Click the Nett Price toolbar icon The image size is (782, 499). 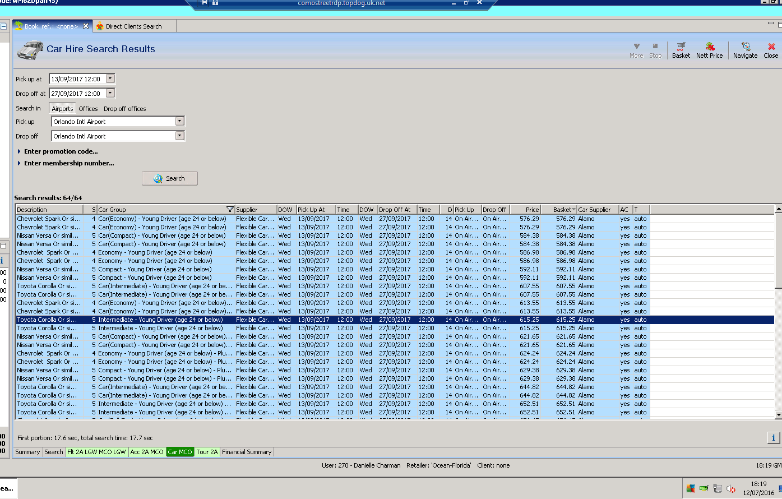[709, 49]
